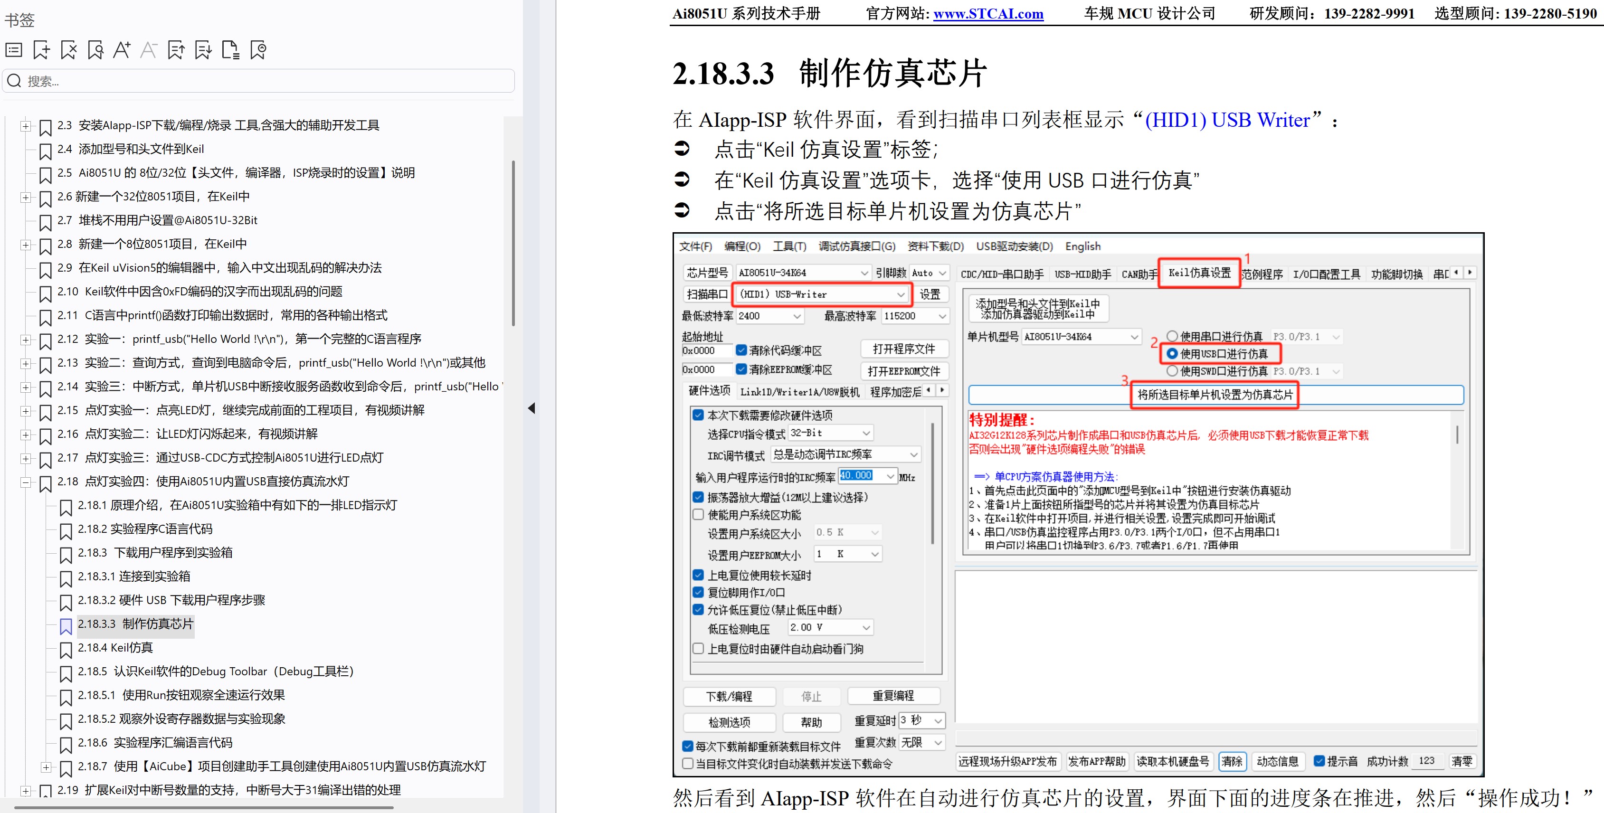Click the bookmark panel vertical scrollbar
Screen dimensions: 1604x813
point(513,243)
